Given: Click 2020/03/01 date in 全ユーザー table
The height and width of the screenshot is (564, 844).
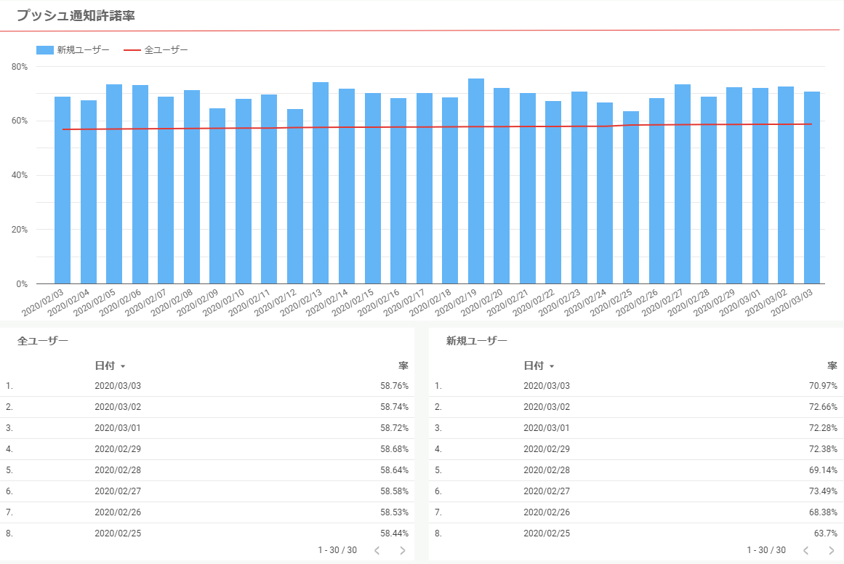Looking at the screenshot, I should click(118, 428).
